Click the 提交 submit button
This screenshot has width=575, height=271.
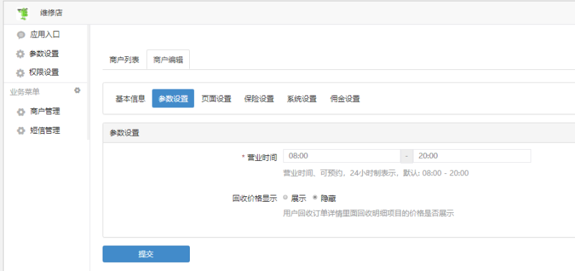coord(146,254)
